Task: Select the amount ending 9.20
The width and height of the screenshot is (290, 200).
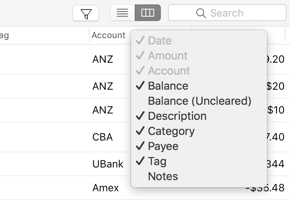Action: (x=275, y=59)
